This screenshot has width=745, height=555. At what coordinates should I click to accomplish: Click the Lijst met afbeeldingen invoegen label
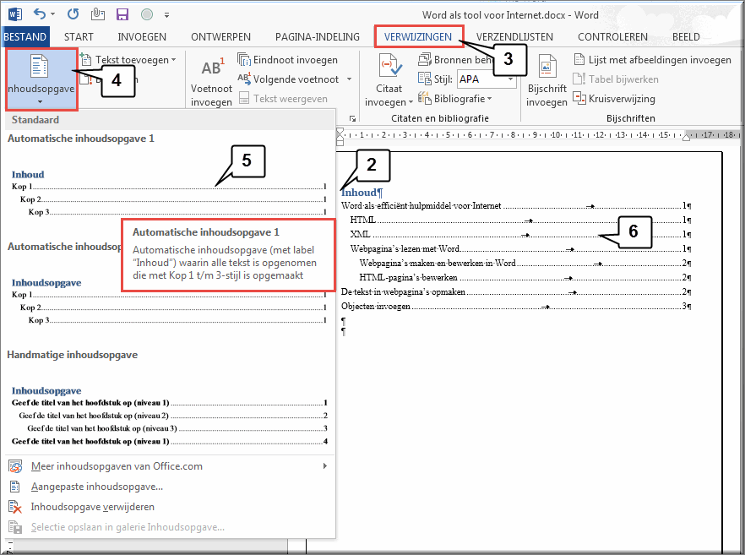coord(660,60)
